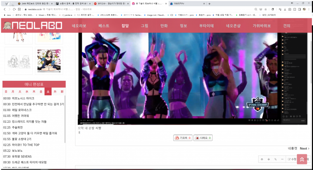Screen dimensions: 313x170
Task: Open the 정보 menu item
Action: click(x=183, y=26)
